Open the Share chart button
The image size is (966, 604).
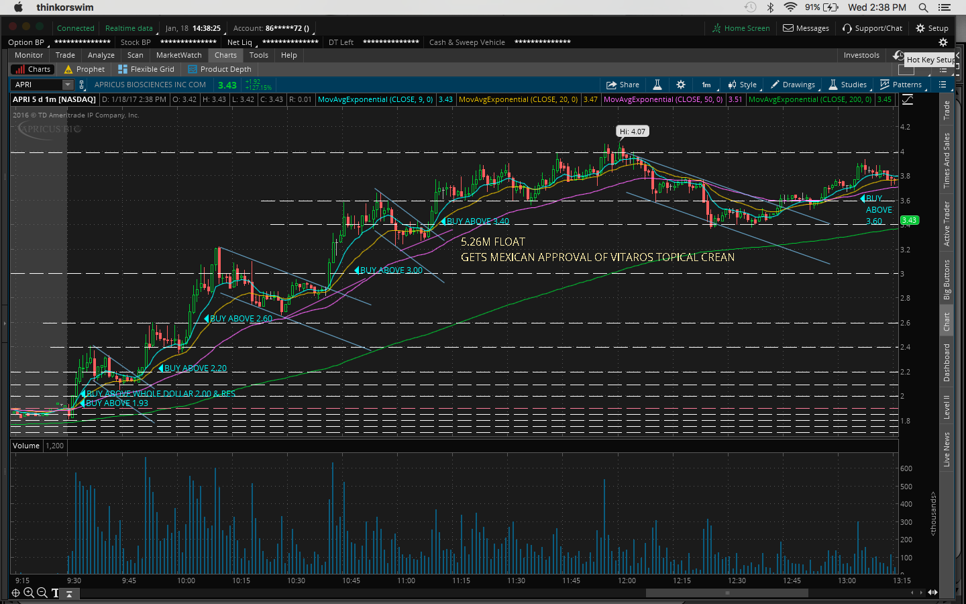point(623,85)
